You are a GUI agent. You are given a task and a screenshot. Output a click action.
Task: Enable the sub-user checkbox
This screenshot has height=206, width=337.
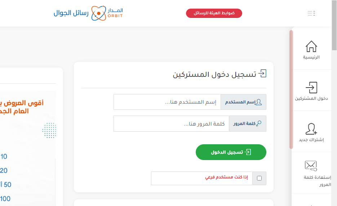(x=260, y=178)
